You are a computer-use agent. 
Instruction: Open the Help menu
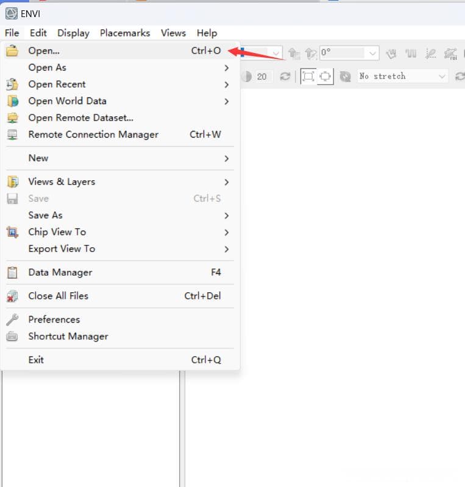click(x=207, y=33)
